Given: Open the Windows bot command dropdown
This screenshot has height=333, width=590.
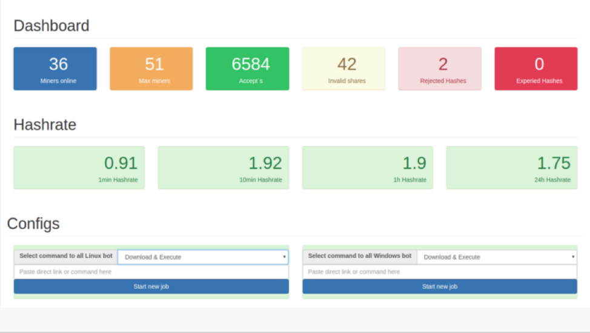Looking at the screenshot, I should (x=497, y=257).
